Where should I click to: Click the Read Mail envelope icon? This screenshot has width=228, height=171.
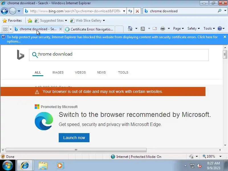(x=155, y=28)
